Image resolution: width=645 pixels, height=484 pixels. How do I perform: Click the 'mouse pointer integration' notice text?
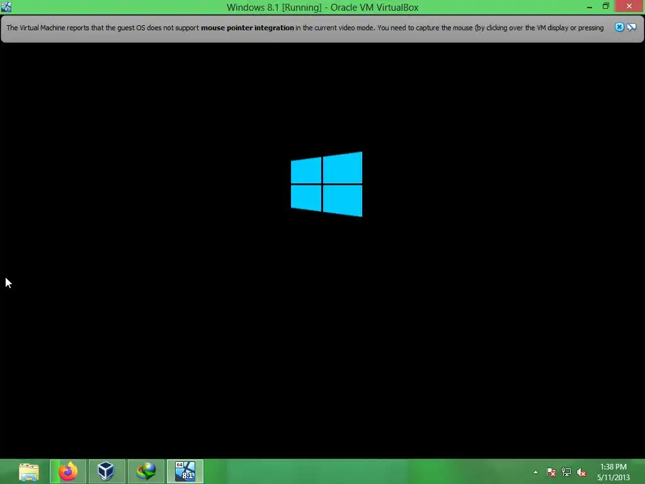(247, 28)
